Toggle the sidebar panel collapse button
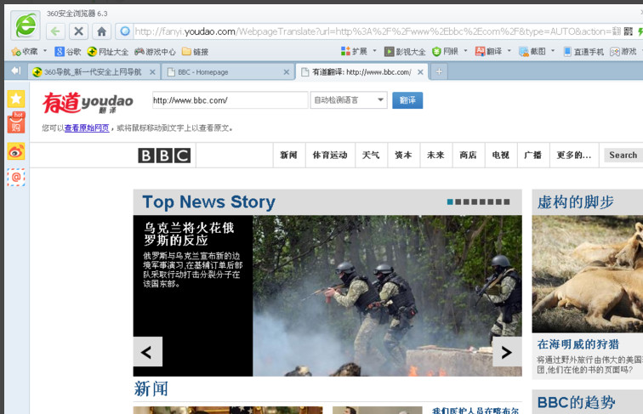The image size is (643, 414). tap(15, 71)
